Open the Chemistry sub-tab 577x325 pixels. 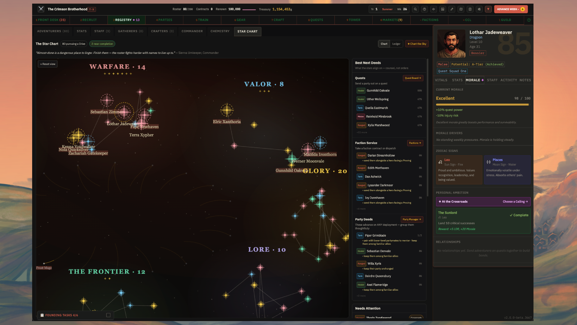220,31
